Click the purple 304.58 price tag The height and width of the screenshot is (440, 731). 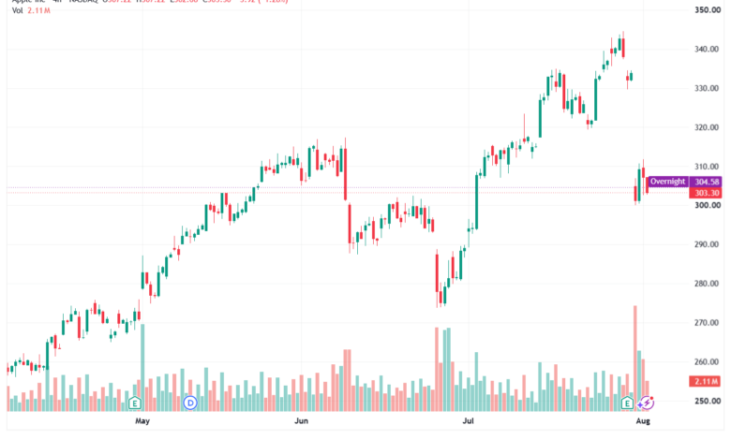706,182
